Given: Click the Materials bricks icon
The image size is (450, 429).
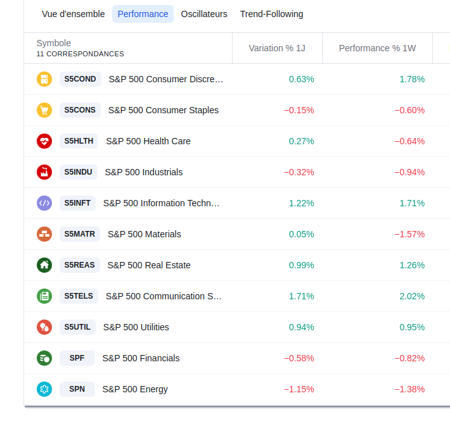Looking at the screenshot, I should pos(44,234).
